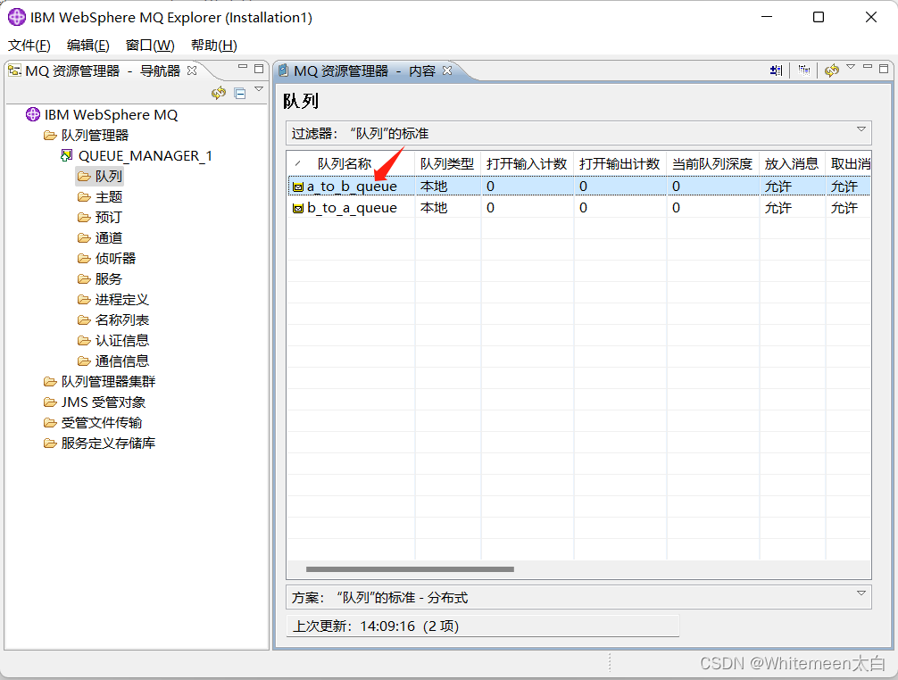
Task: Select IBM WebSphere MQ root node
Action: [111, 115]
